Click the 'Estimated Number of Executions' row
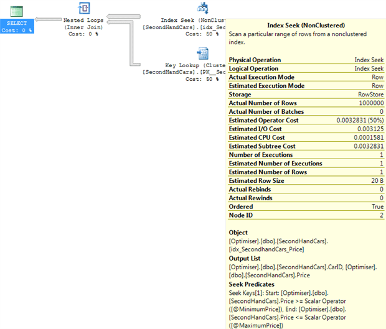The width and height of the screenshot is (386, 329). pyautogui.click(x=306, y=164)
